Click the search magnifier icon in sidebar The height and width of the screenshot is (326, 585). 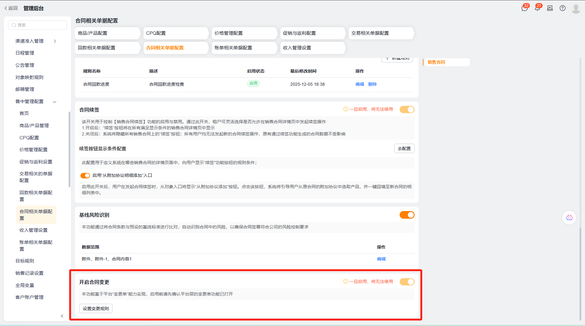14,25
